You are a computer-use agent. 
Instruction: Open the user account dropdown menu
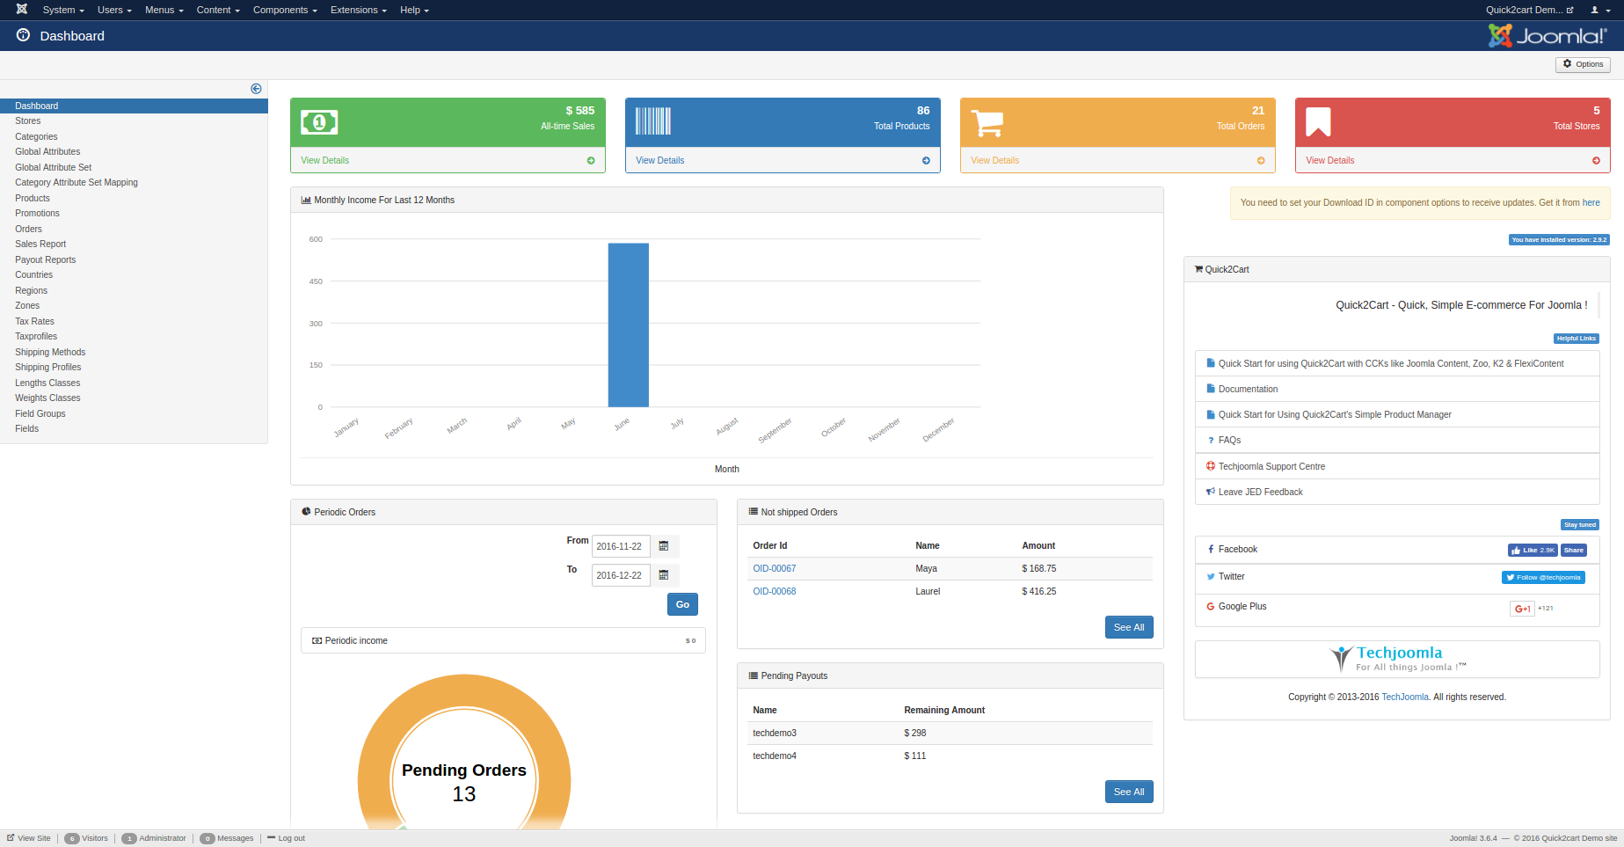[1599, 11]
